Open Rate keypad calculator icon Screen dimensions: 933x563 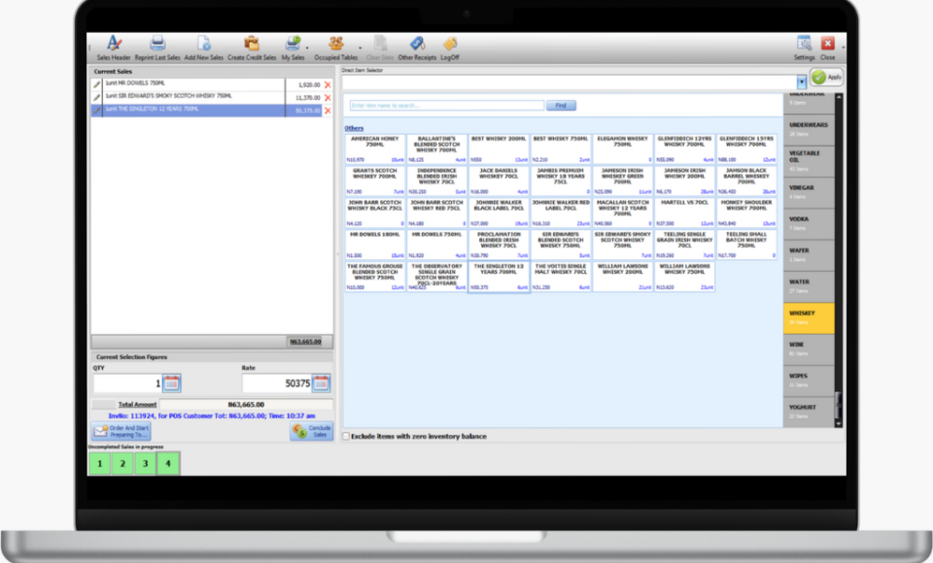321,383
